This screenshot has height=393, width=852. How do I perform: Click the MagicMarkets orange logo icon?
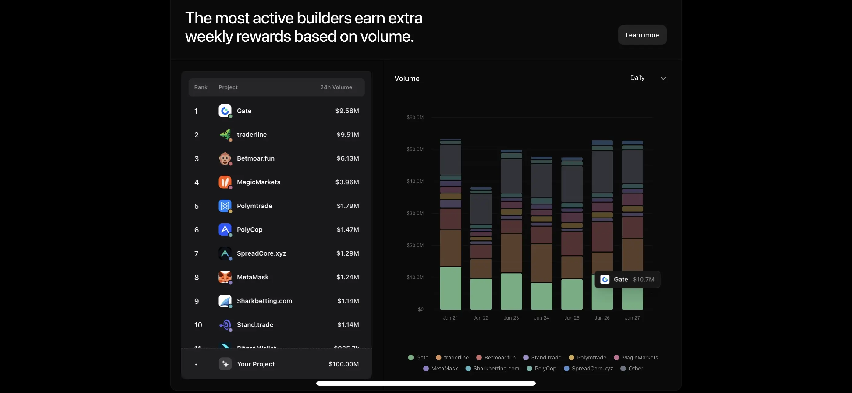pyautogui.click(x=225, y=182)
